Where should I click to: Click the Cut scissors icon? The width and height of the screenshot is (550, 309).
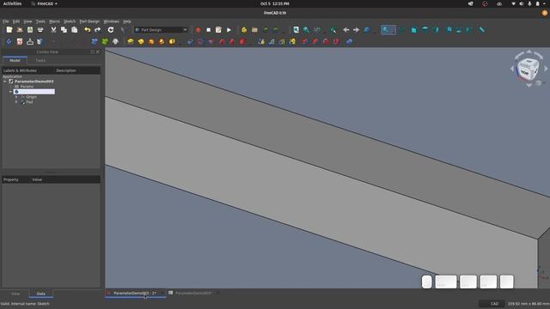(53, 30)
